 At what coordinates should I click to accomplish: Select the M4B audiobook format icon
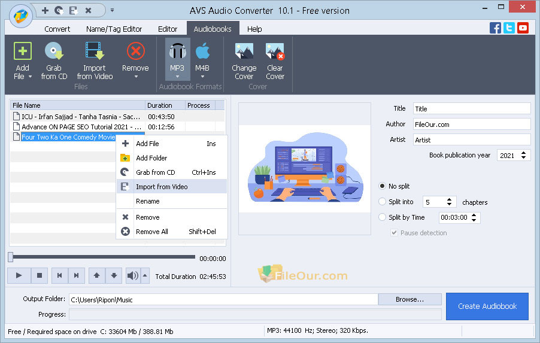click(x=202, y=51)
